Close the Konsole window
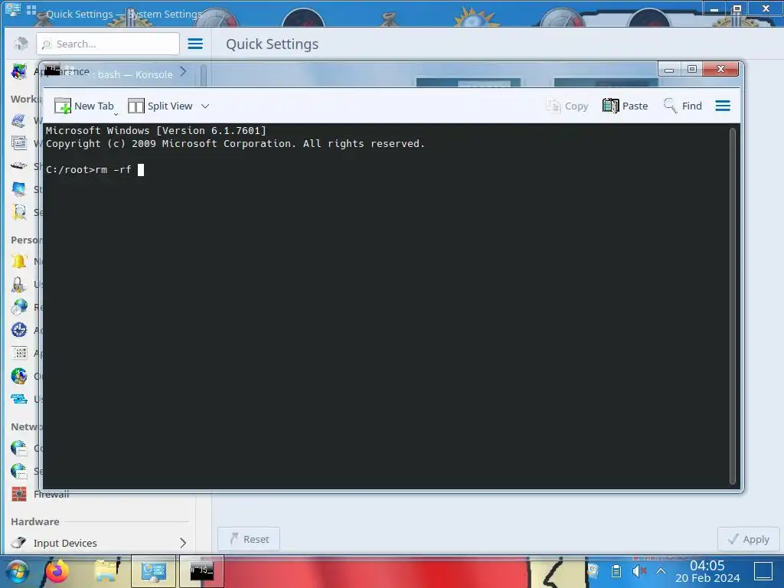This screenshot has height=588, width=784. pos(720,69)
